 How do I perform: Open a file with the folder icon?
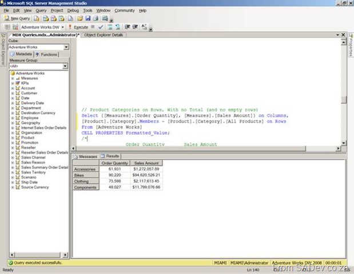coord(79,18)
